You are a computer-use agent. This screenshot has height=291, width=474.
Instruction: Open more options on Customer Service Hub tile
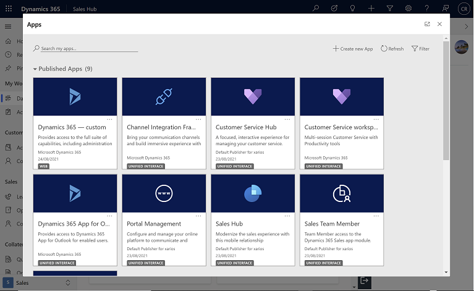[x=287, y=119]
